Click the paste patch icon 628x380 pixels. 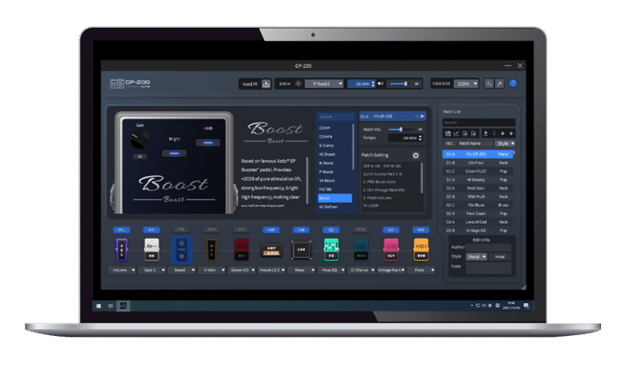tap(473, 133)
